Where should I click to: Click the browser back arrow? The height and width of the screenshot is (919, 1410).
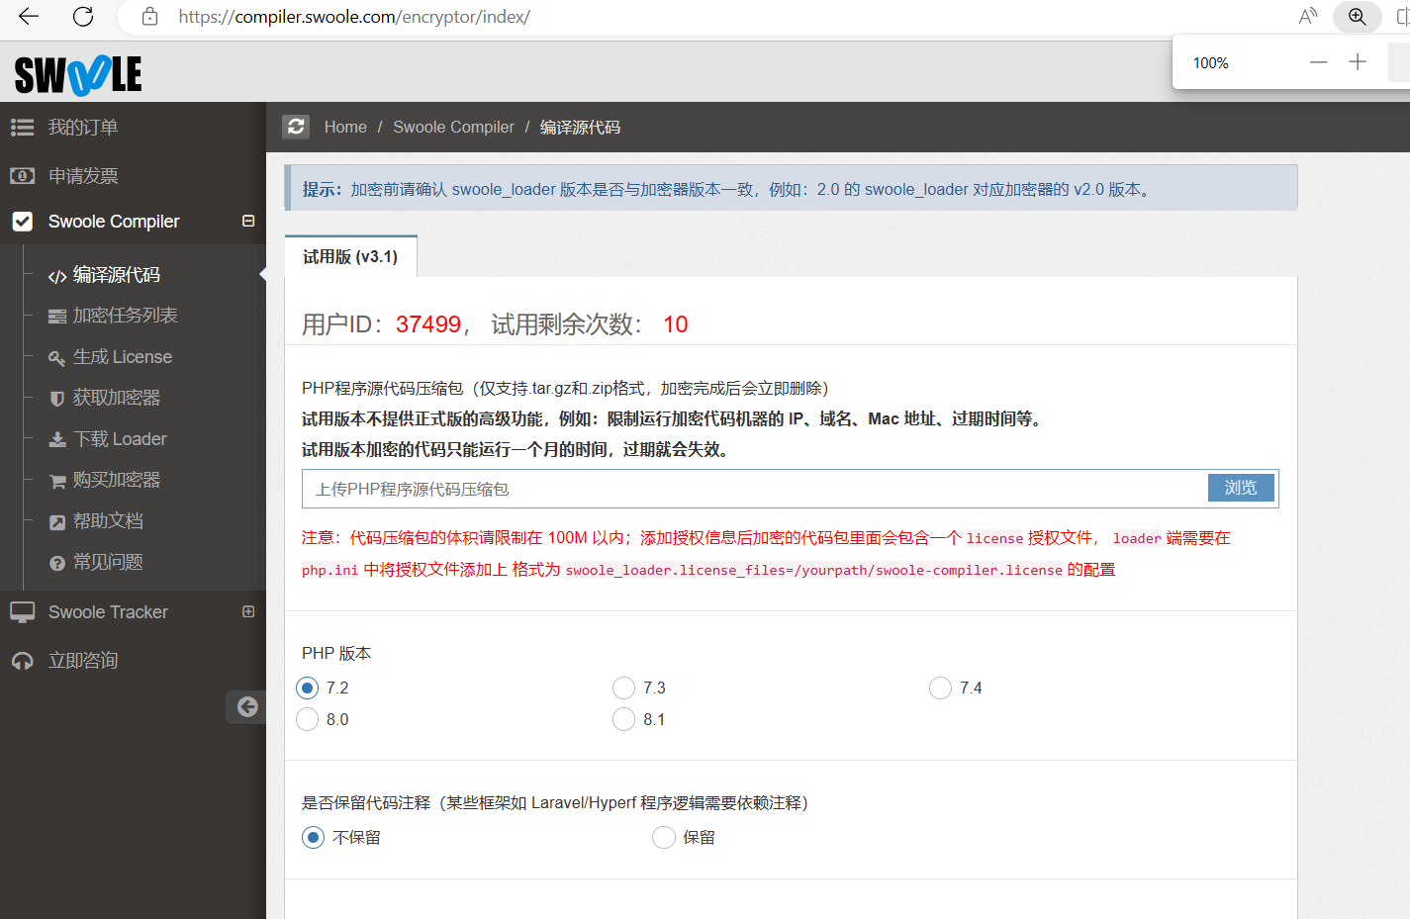point(29,16)
